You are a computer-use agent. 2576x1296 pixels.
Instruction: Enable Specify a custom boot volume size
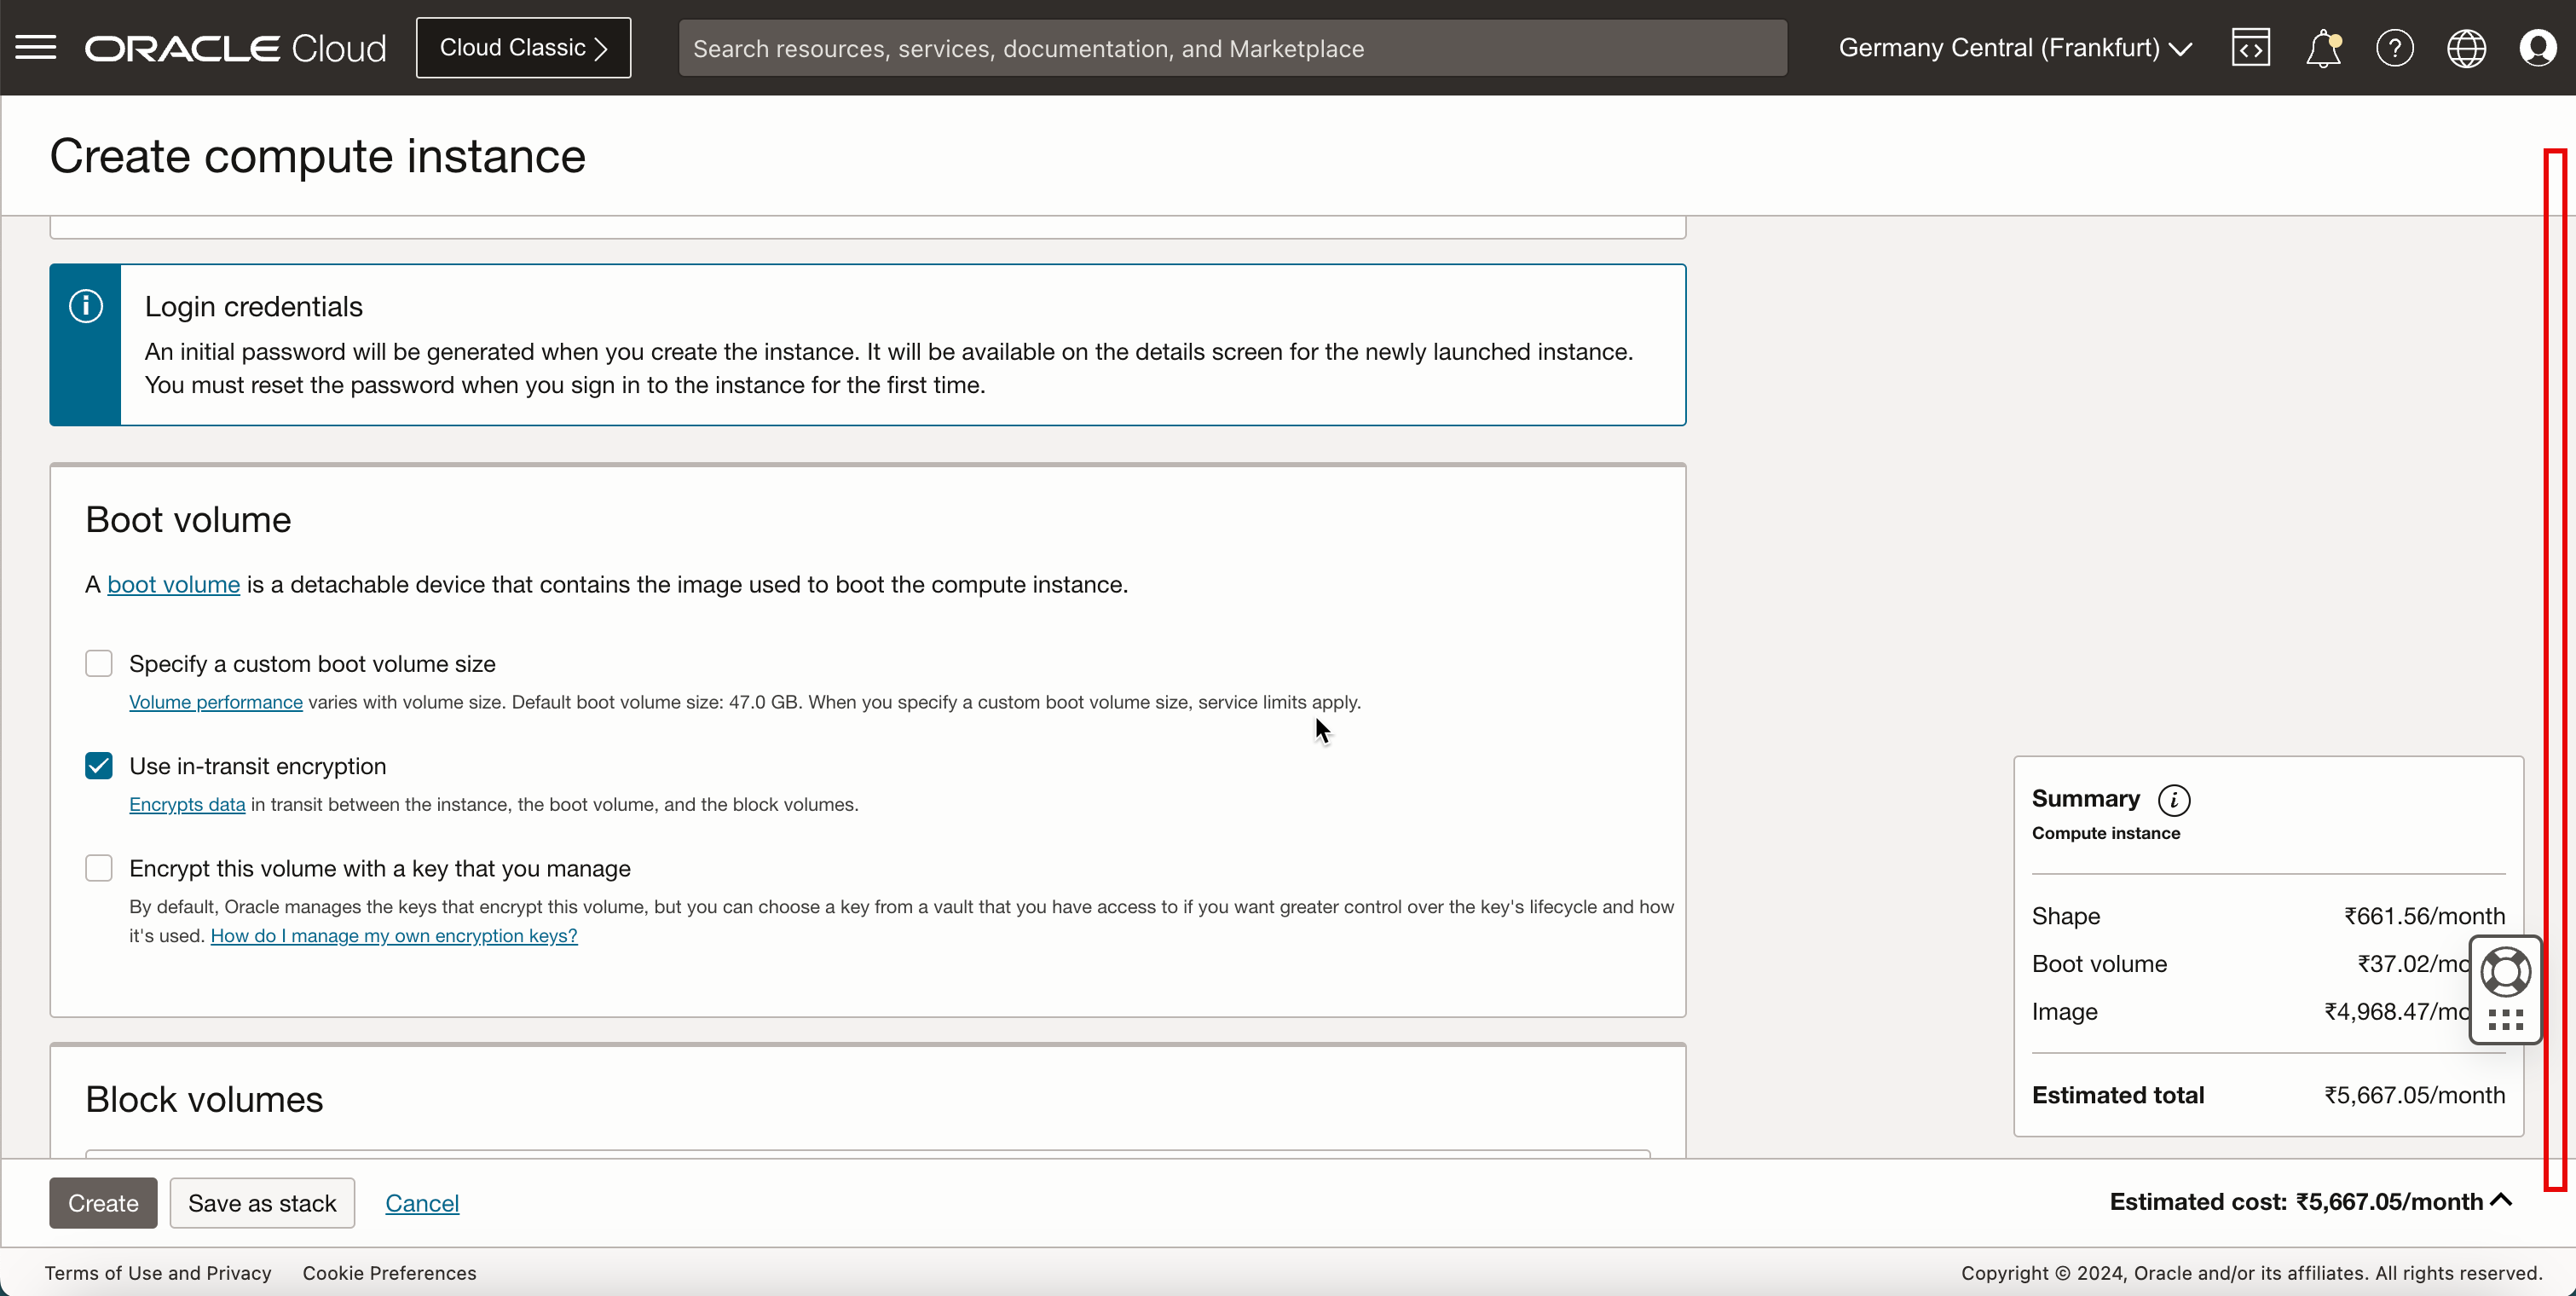(x=99, y=662)
